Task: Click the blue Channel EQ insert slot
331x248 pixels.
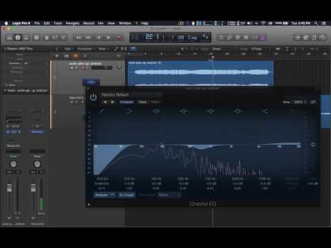Action: pos(14,132)
